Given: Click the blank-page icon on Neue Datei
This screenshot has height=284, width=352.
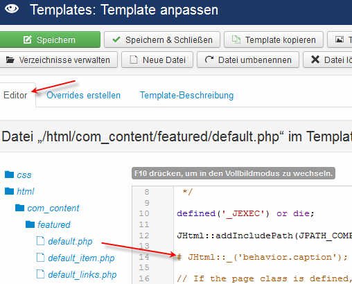Looking at the screenshot, I should coord(133,60).
